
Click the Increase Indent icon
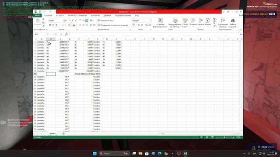(94, 25)
